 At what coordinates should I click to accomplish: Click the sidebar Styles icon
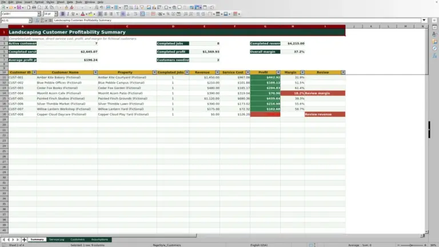(434, 34)
